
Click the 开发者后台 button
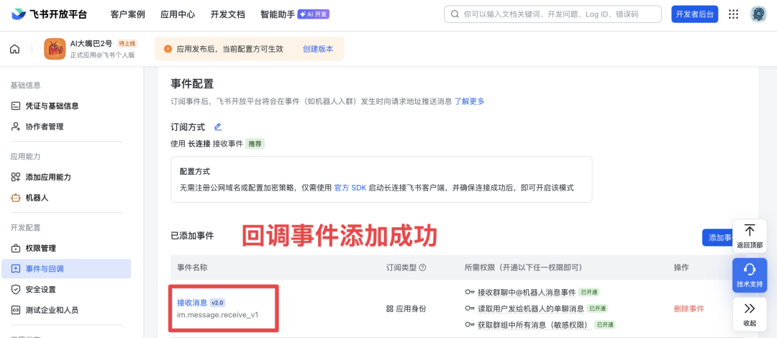694,14
